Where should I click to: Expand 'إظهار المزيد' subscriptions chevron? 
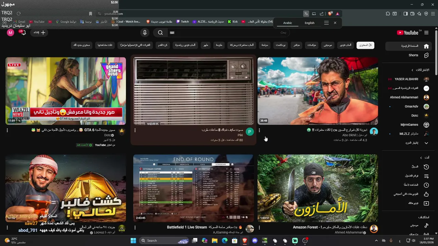pyautogui.click(x=426, y=143)
